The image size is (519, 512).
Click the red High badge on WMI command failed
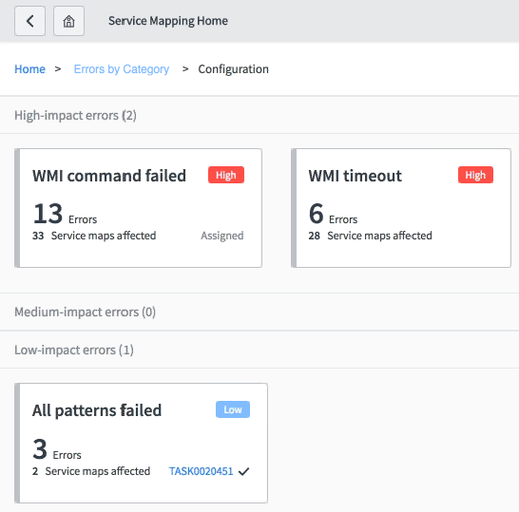coord(226,175)
